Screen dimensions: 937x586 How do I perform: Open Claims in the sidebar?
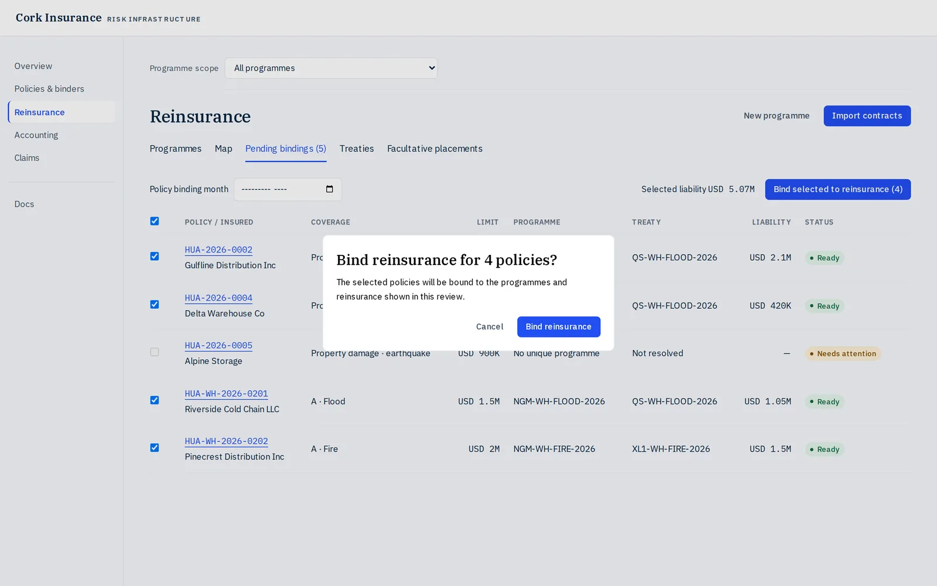[61, 158]
